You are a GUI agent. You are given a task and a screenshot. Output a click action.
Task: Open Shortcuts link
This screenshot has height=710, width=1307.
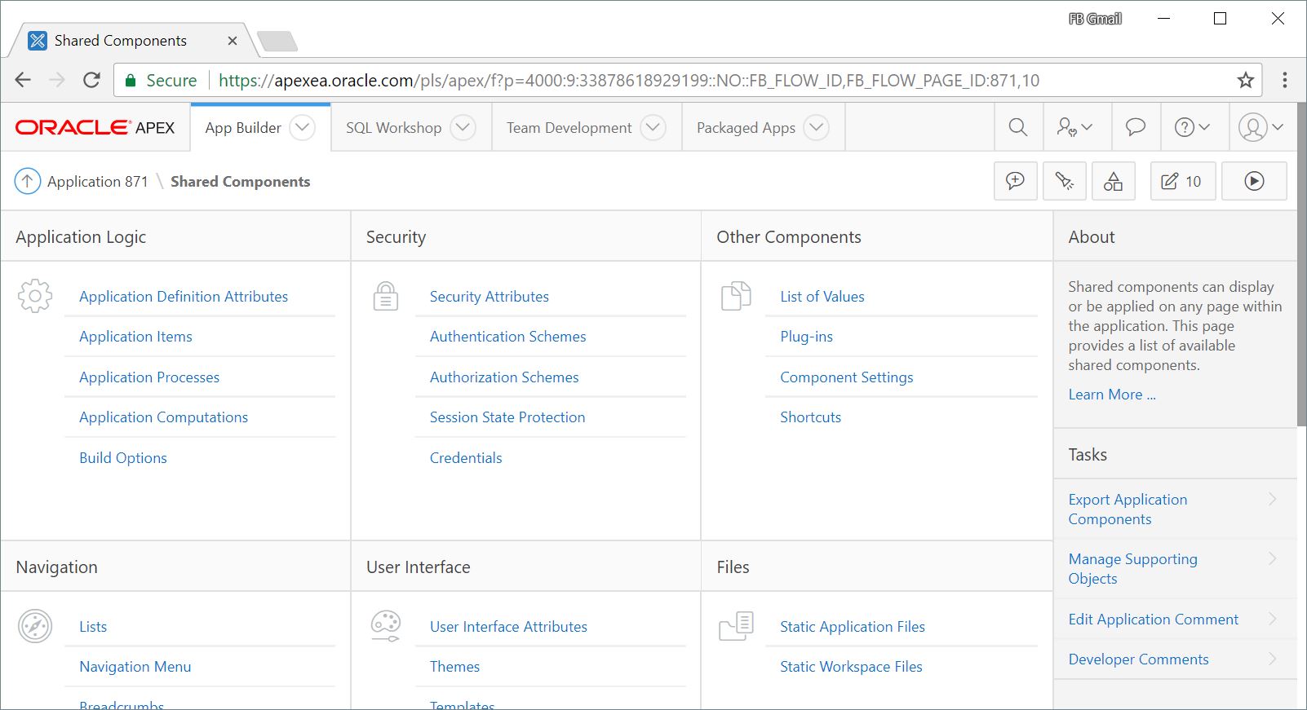pos(810,417)
